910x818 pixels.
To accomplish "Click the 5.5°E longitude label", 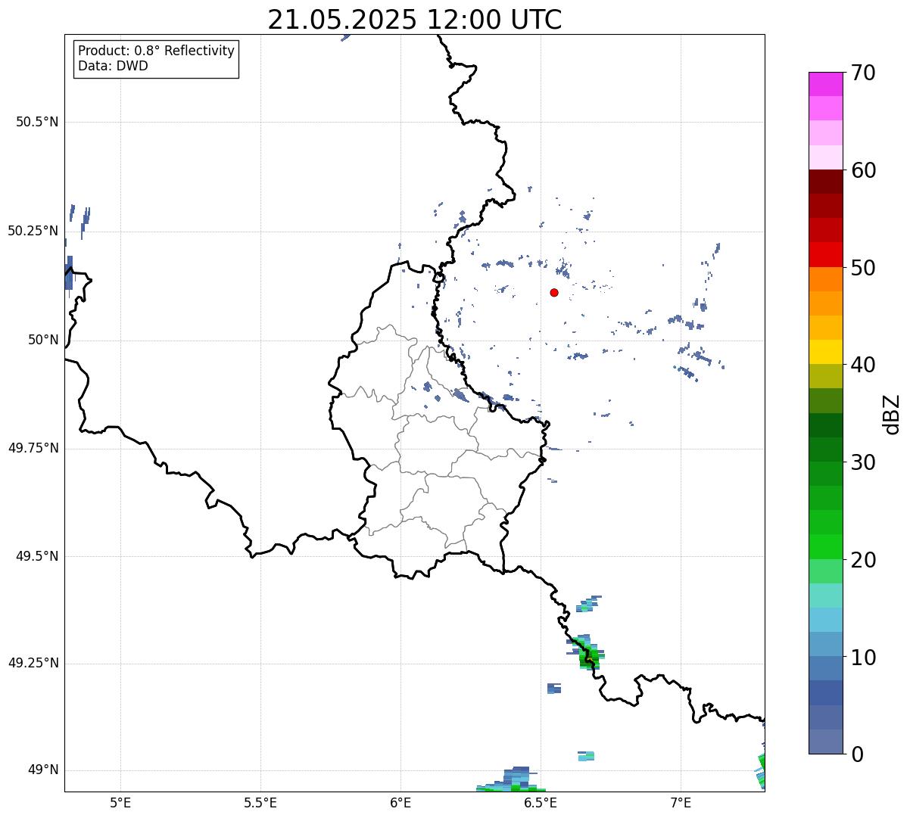I will pyautogui.click(x=260, y=802).
